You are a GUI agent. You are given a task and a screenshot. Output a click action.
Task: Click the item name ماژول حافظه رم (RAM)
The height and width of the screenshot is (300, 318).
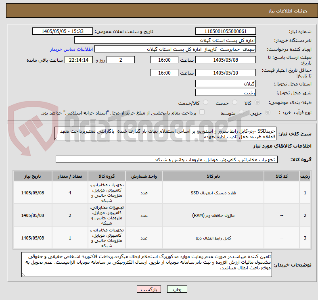(x=213, y=215)
